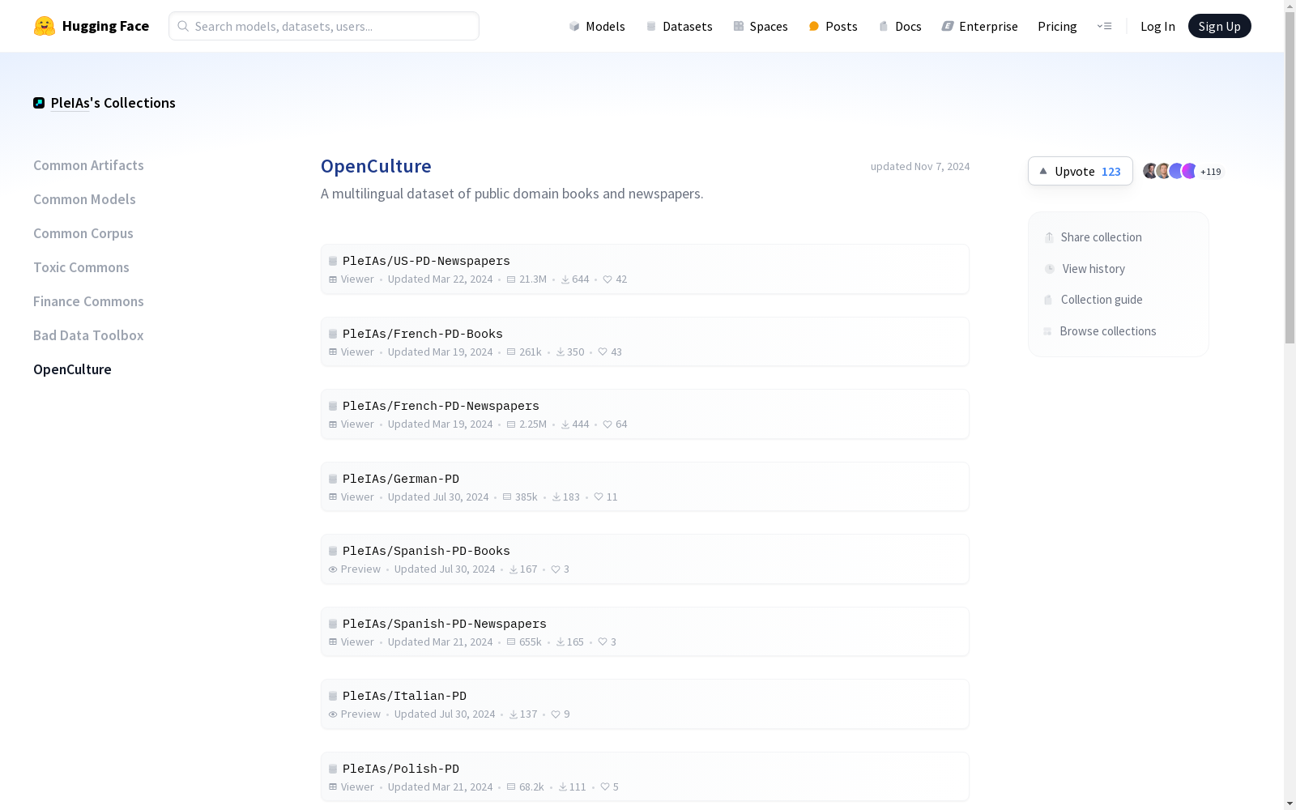Screen dimensions: 1296x810
Task: Open the Pricing page
Action: point(1057,26)
